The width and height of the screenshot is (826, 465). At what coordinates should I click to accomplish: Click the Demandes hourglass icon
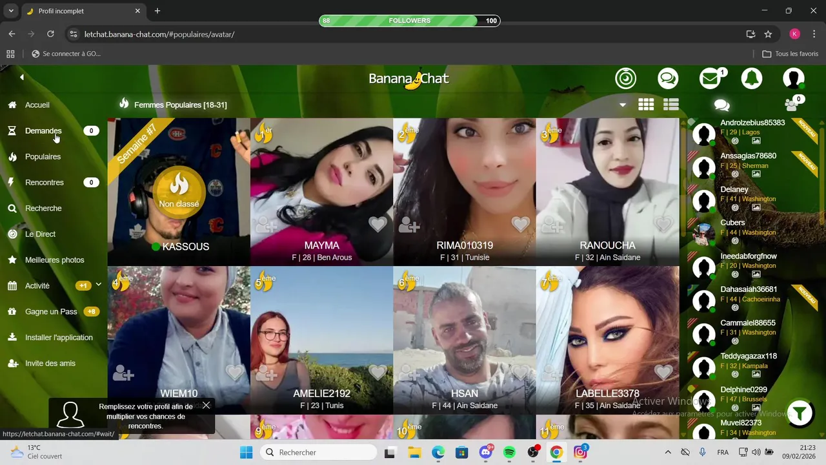12,130
